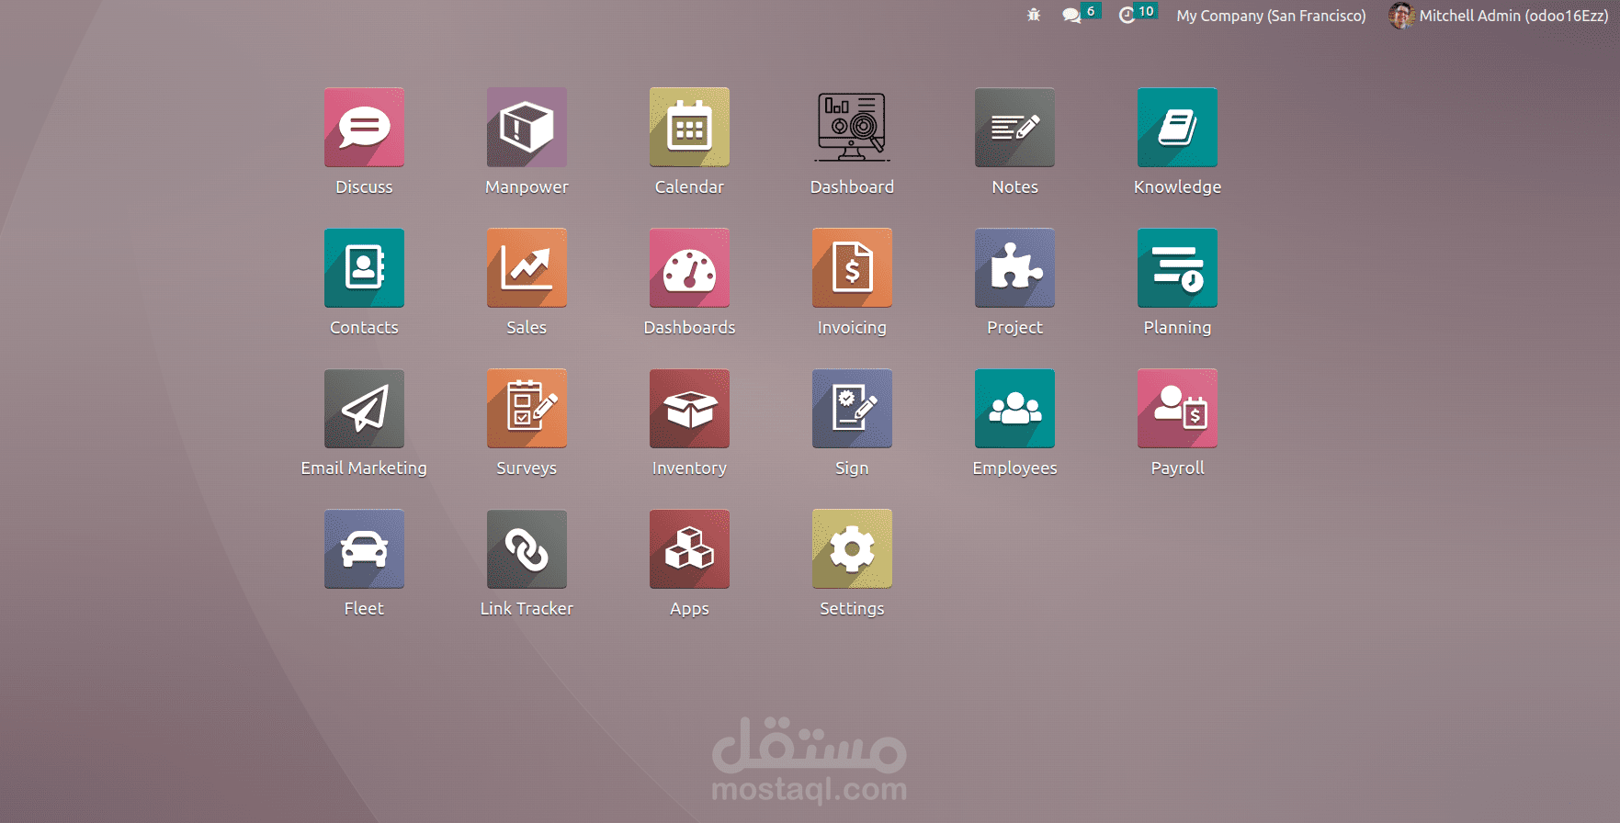Viewport: 1620px width, 823px height.
Task: Launch the Inventory app
Action: tap(689, 409)
